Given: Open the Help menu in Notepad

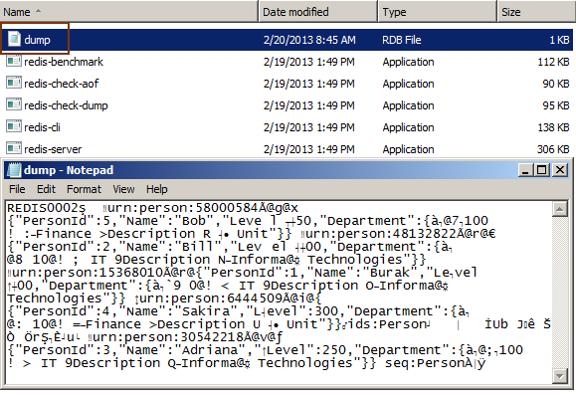Looking at the screenshot, I should 157,189.
